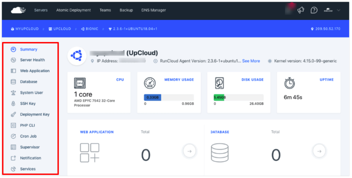The height and width of the screenshot is (178, 352).
Task: Open the help question mark icon
Action: pyautogui.click(x=314, y=10)
